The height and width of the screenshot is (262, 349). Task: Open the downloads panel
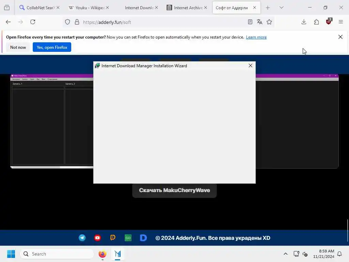pos(304,22)
